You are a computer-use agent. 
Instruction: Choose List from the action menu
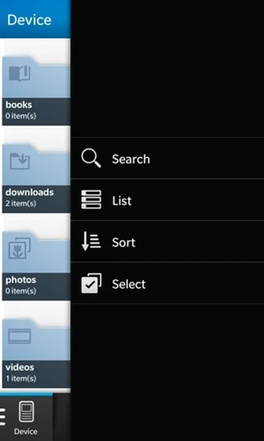click(x=167, y=200)
